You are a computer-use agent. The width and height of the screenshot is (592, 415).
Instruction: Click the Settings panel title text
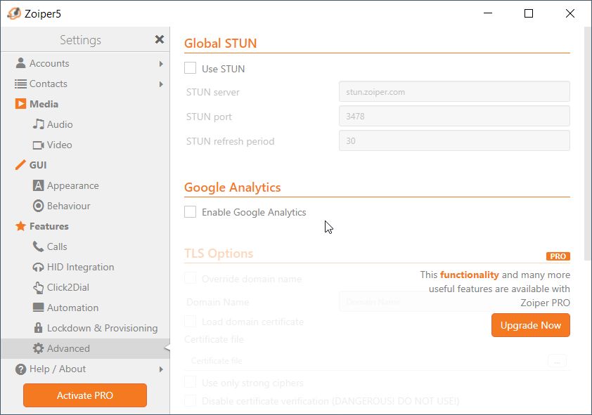pos(80,40)
